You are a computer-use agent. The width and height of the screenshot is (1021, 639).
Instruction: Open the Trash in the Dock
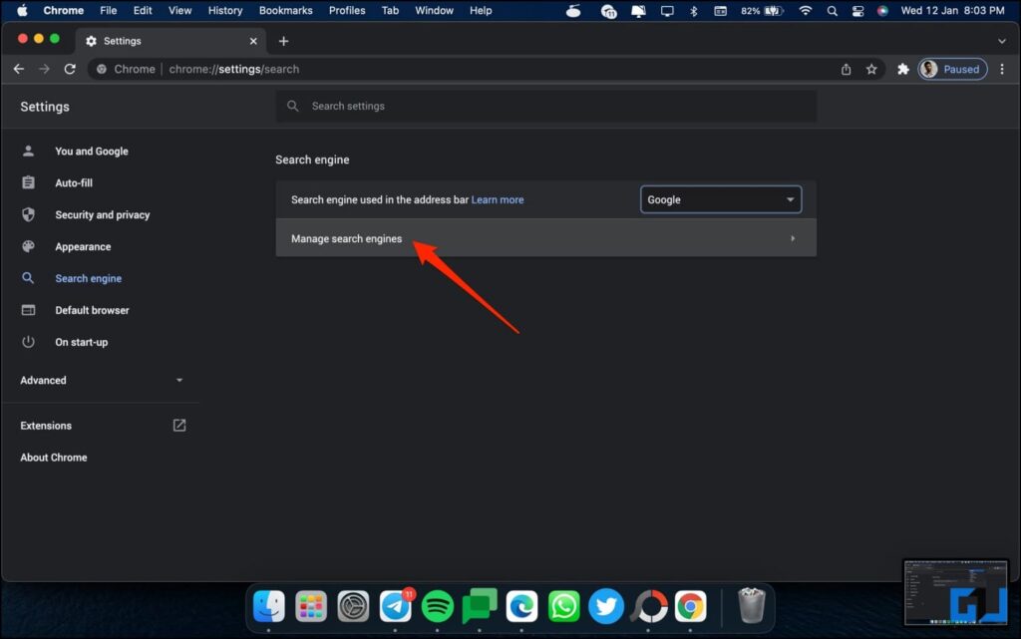pos(751,605)
